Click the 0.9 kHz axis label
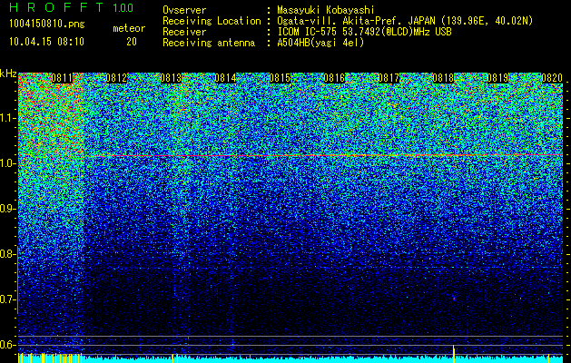Viewport: 571px width, 363px height. tap(8, 209)
